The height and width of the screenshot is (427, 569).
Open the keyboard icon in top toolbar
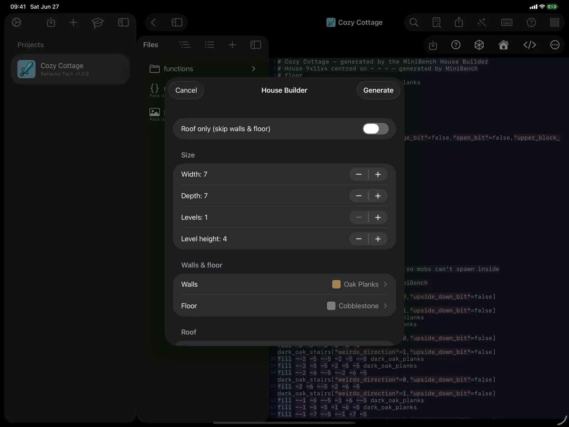click(x=506, y=22)
